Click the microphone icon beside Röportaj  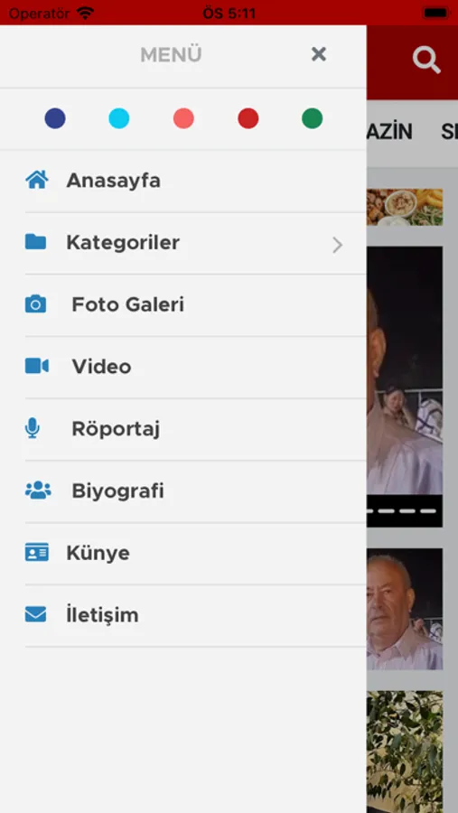pos(33,428)
